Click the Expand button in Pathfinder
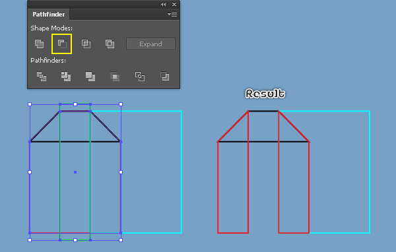 (150, 44)
